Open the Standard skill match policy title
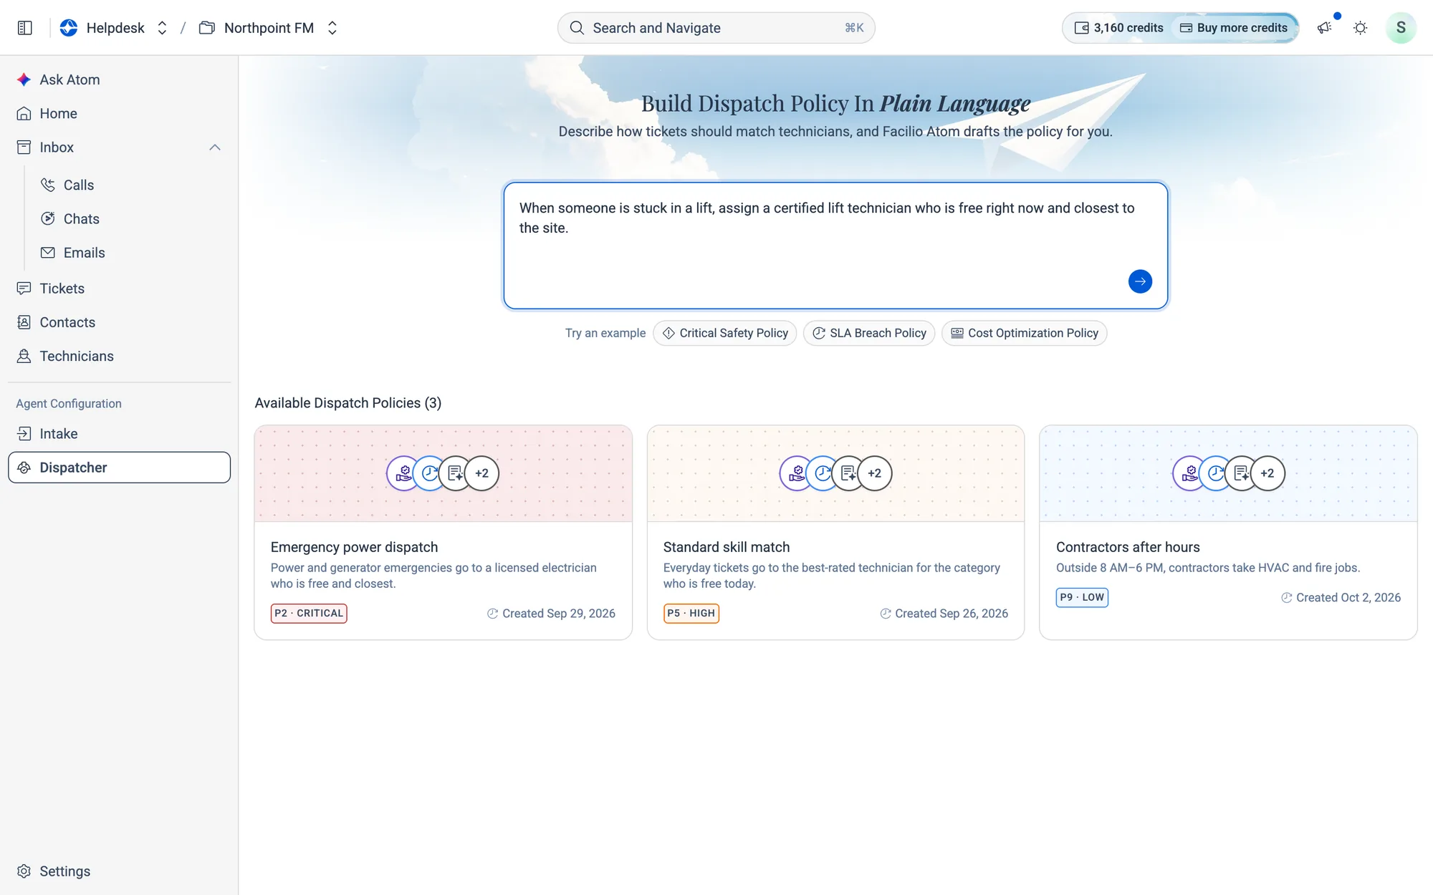Screen dimensions: 1433x895 tap(727, 547)
